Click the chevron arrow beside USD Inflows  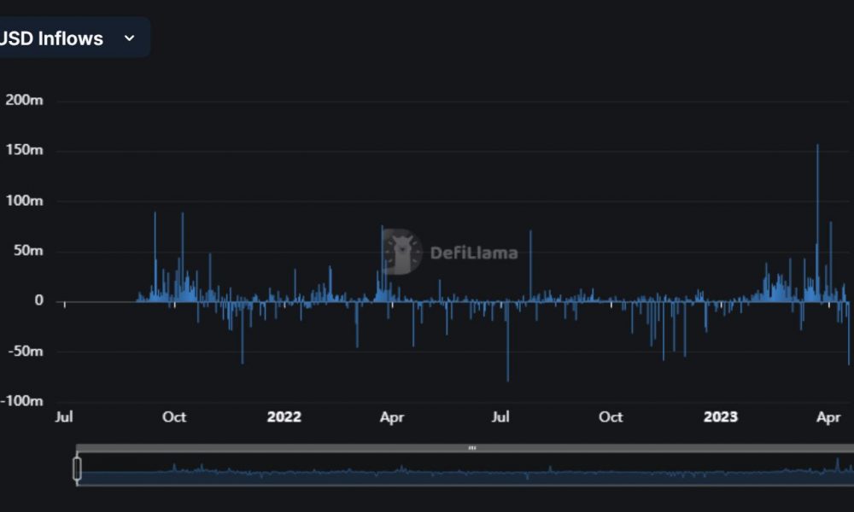(129, 38)
